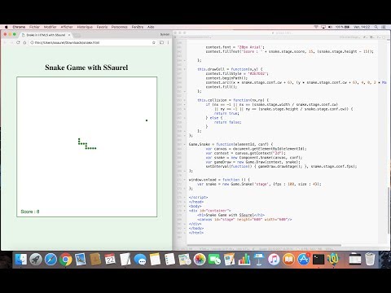Viewport: 391px width, 293px height.
Task: Open the Fenêtre menu
Action: point(138,27)
